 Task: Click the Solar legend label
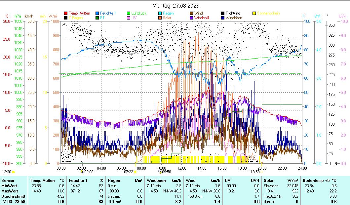click(167, 18)
